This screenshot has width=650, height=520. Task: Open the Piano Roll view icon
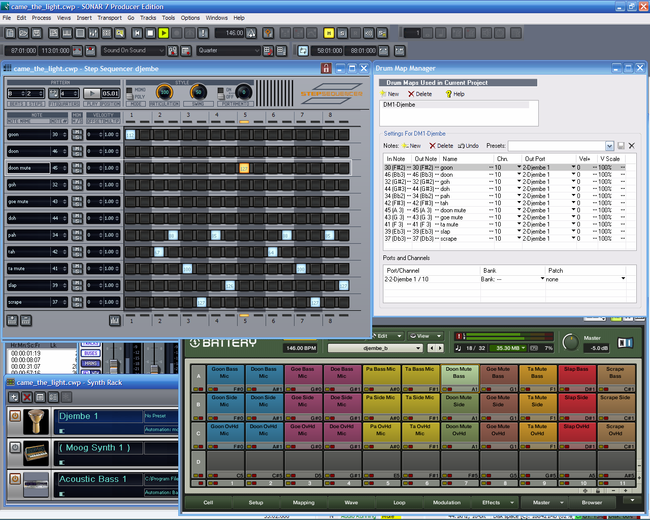[x=67, y=33]
